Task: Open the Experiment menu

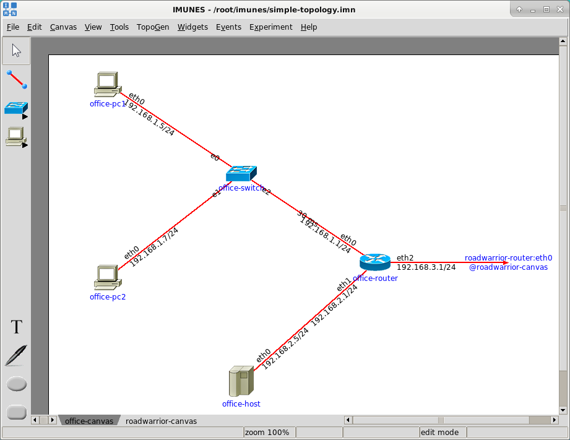Action: point(271,27)
